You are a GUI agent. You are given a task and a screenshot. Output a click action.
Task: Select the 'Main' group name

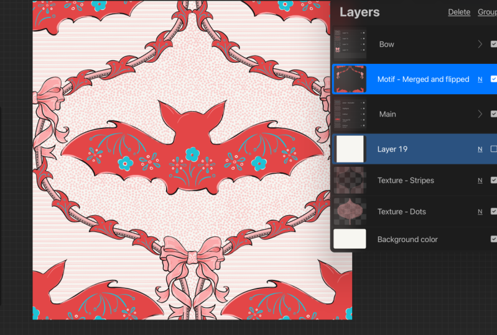388,114
